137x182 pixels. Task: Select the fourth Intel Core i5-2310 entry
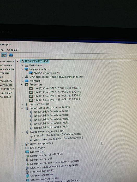(x=57, y=100)
